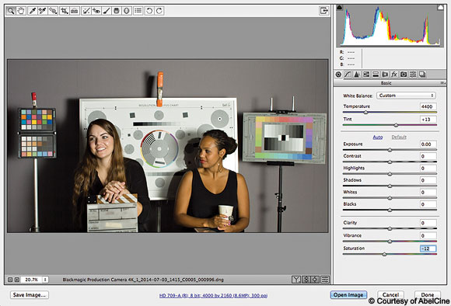Open the Presets panel tab
Viewport: 451px width, 306px height.
[x=413, y=75]
